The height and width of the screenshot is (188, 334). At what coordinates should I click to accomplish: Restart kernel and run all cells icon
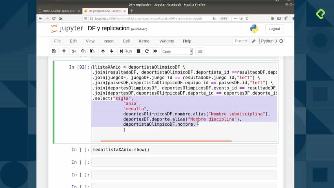click(155, 51)
